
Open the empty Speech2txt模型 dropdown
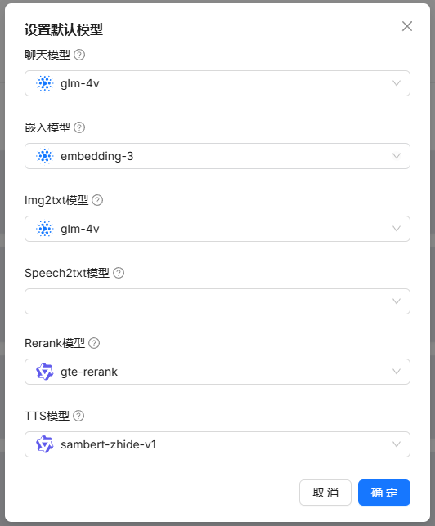(x=217, y=301)
